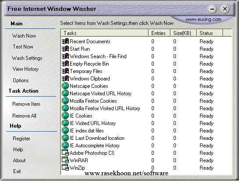The image size is (239, 181).
Task: Click the Windows icon beside Start Run
Action: tap(65, 49)
